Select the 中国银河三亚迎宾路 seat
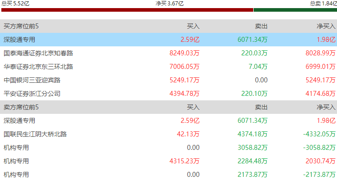337x180 pixels. (32, 80)
